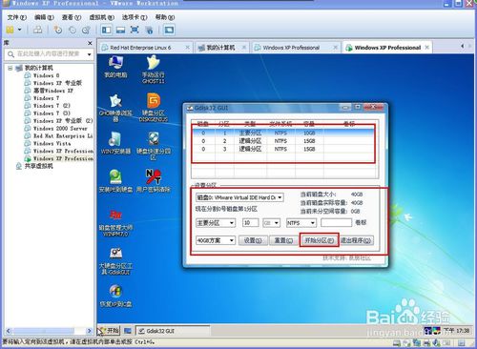The width and height of the screenshot is (477, 349).
Task: Open the snapshot manager toolbar icon
Action: click(86, 30)
